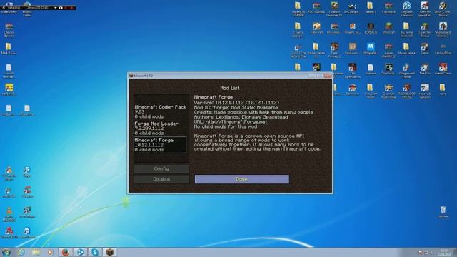
Task: Click the grayed Config button
Action: [161, 168]
